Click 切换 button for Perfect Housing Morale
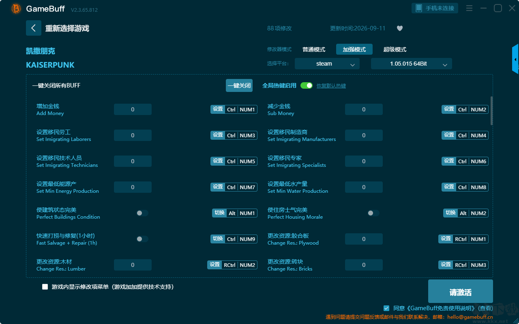The height and width of the screenshot is (324, 519). pyautogui.click(x=450, y=213)
